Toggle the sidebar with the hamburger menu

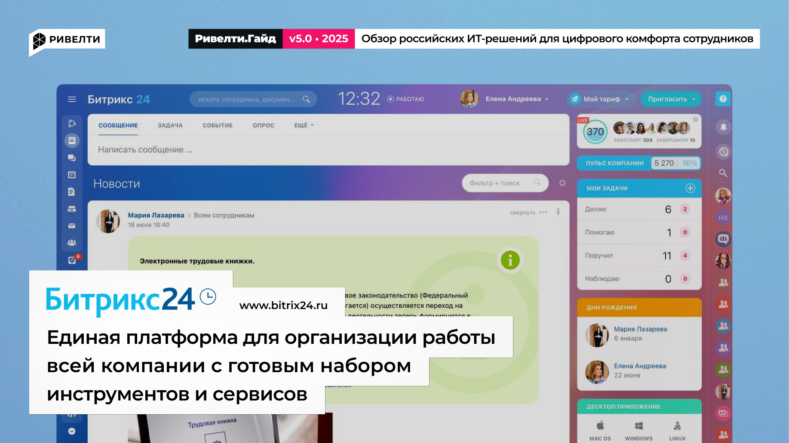(71, 99)
